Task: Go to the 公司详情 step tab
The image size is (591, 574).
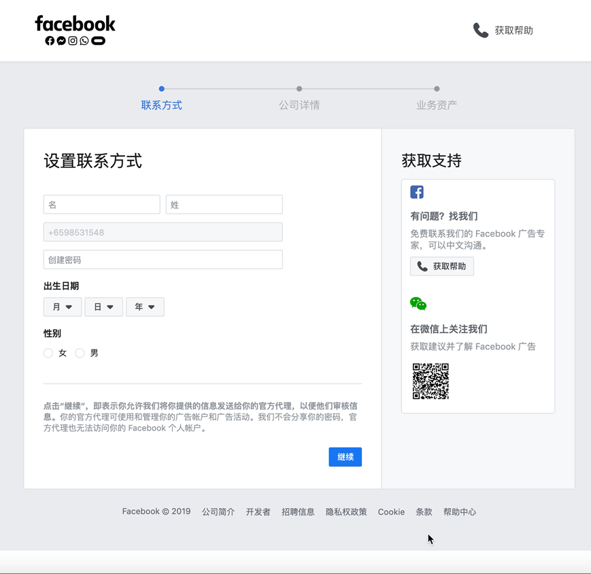Action: [299, 105]
